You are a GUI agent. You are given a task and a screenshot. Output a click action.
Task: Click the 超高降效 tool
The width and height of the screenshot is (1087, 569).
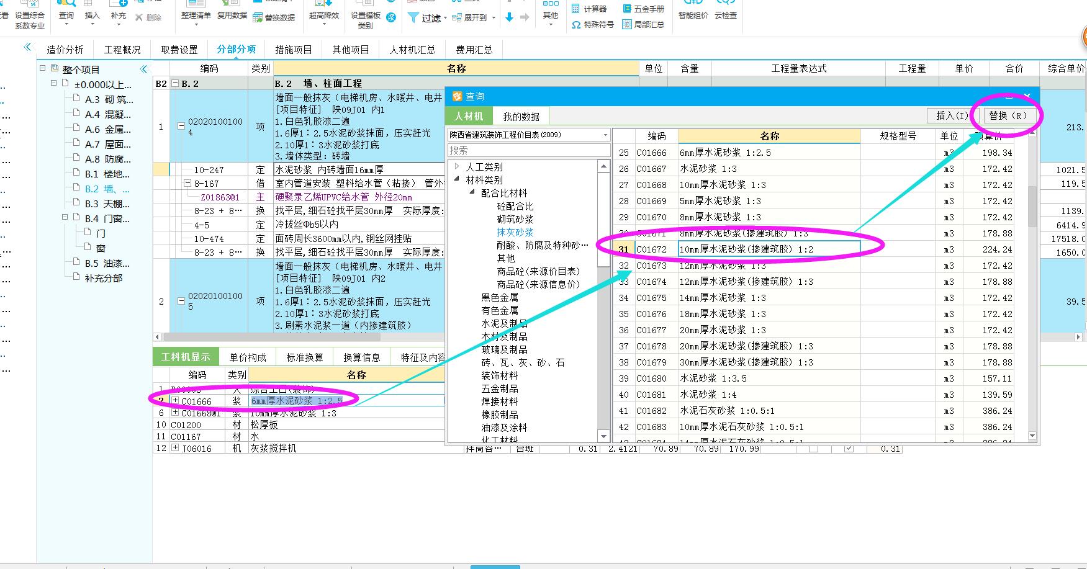(x=324, y=11)
